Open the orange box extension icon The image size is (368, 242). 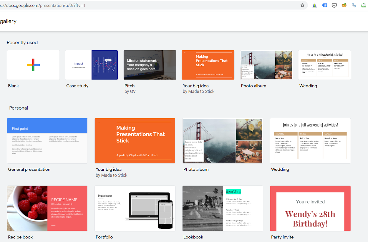click(x=344, y=5)
